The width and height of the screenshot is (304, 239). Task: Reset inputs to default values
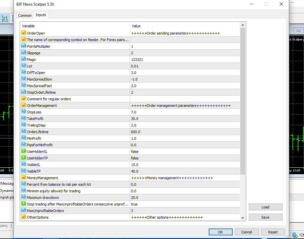(x=273, y=232)
